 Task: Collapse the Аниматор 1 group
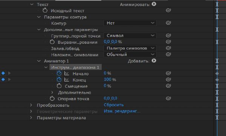click(x=39, y=61)
